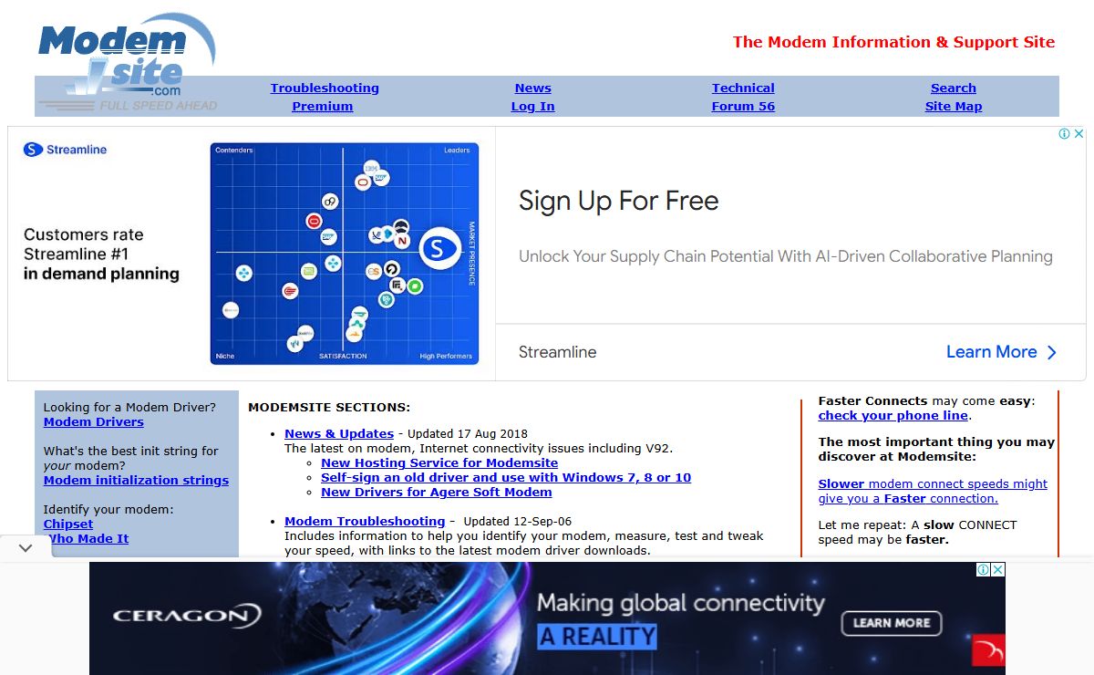
Task: Click the MODEMSITE SECTIONS heading
Action: click(x=329, y=408)
